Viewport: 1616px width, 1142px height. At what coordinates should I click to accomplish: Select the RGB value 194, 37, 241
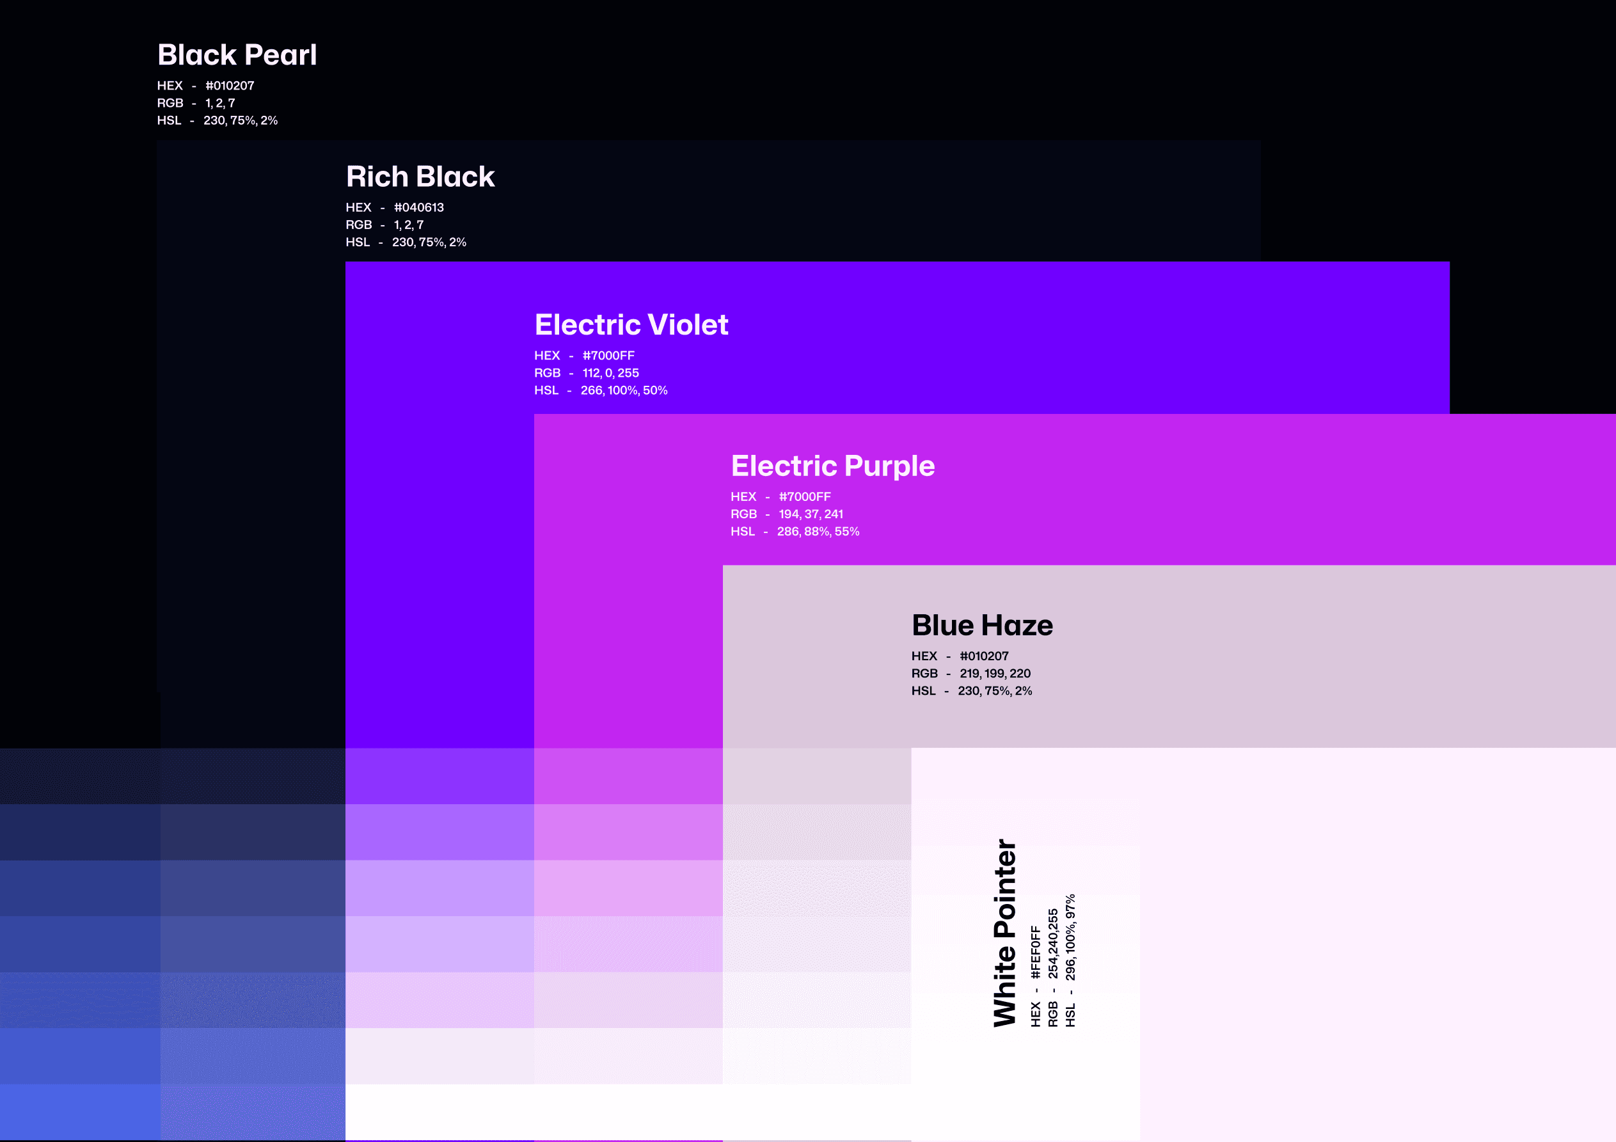[811, 514]
